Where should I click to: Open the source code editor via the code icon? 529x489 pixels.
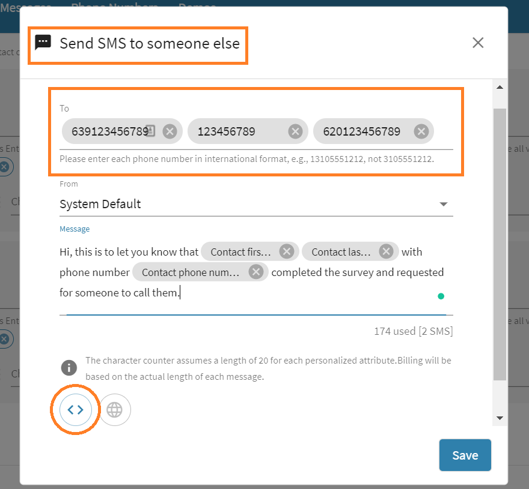click(75, 409)
